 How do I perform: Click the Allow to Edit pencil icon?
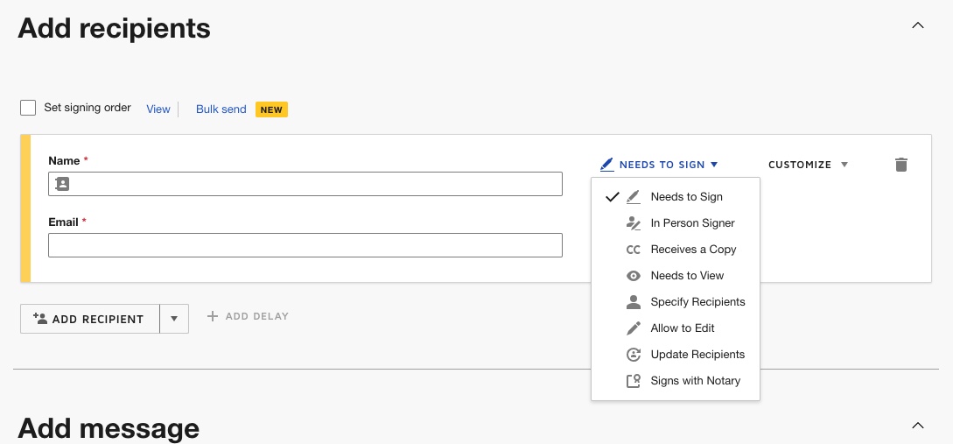634,328
